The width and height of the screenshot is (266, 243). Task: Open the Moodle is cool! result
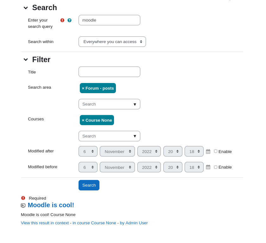click(x=51, y=205)
